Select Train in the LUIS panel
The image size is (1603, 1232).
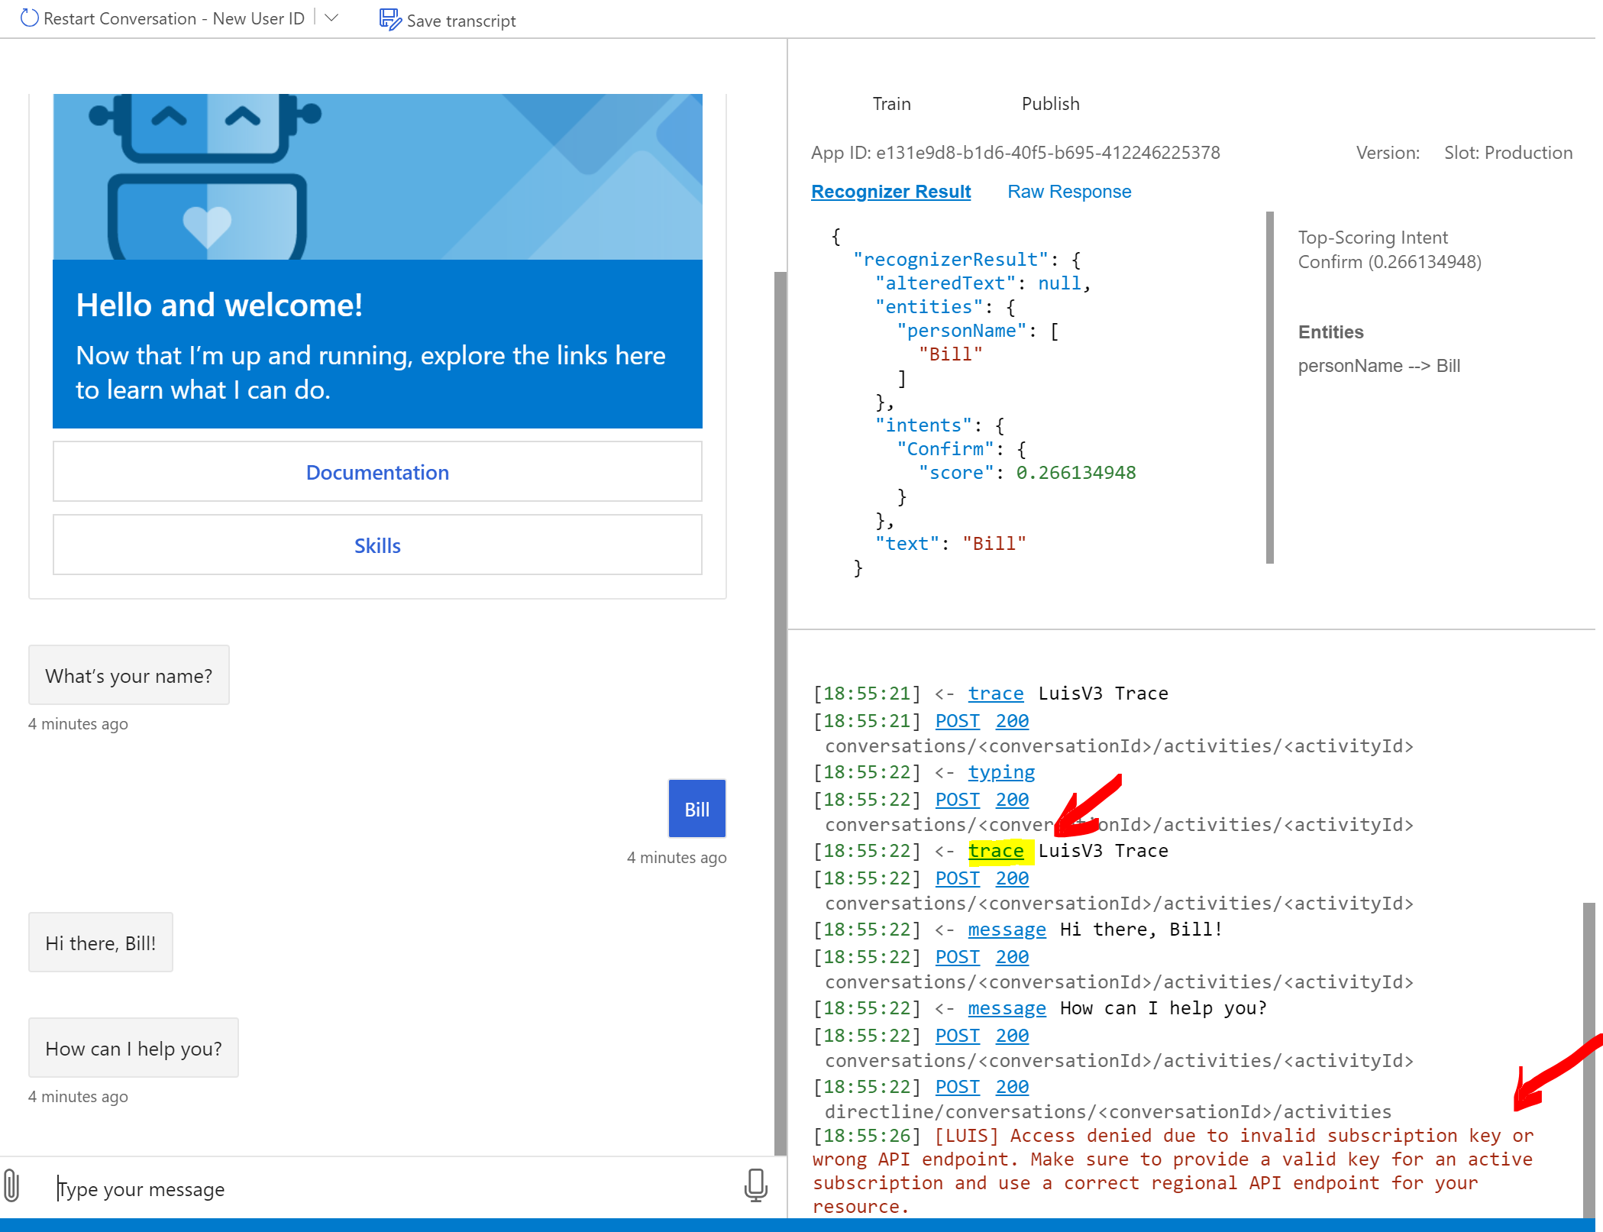click(891, 103)
